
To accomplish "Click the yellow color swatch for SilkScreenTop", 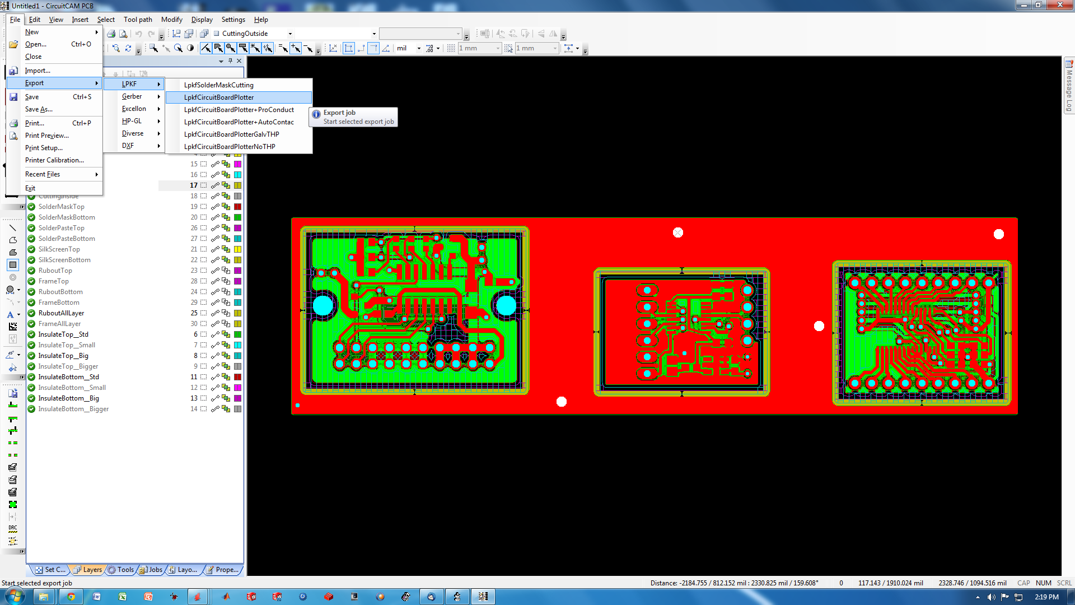I will pyautogui.click(x=237, y=249).
